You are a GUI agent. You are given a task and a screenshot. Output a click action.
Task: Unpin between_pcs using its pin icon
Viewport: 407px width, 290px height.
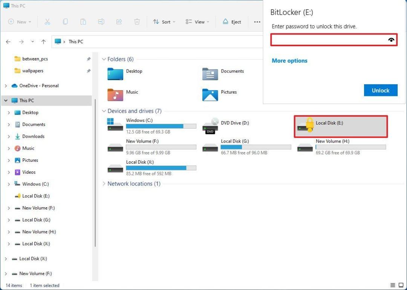coord(89,59)
